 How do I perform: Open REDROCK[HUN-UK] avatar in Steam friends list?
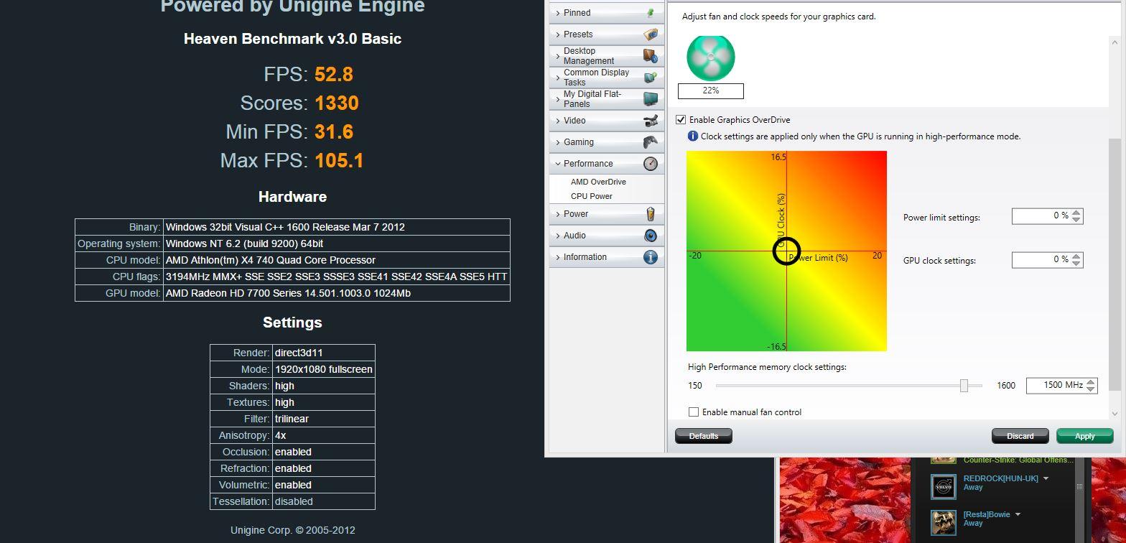944,486
